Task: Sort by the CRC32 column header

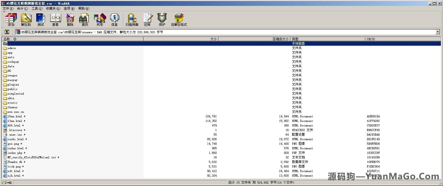Action: click(x=371, y=39)
